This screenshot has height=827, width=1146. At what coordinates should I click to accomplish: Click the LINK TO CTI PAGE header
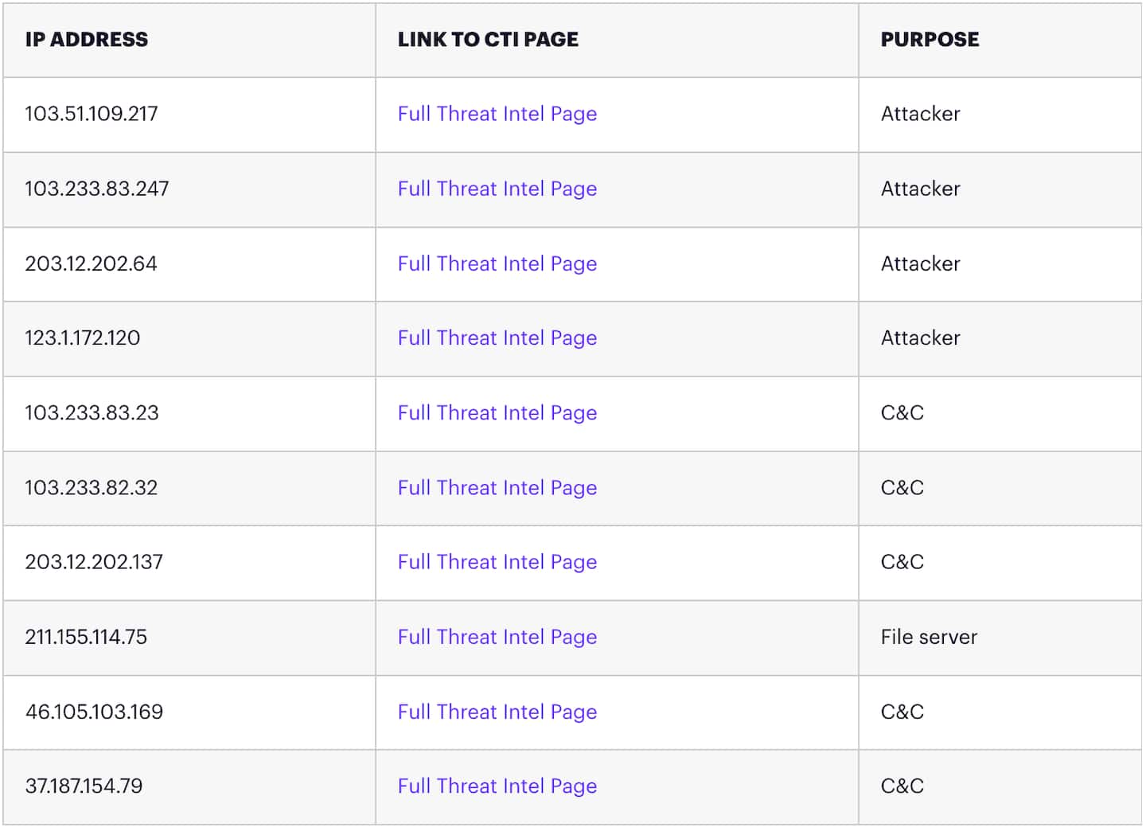pos(488,39)
